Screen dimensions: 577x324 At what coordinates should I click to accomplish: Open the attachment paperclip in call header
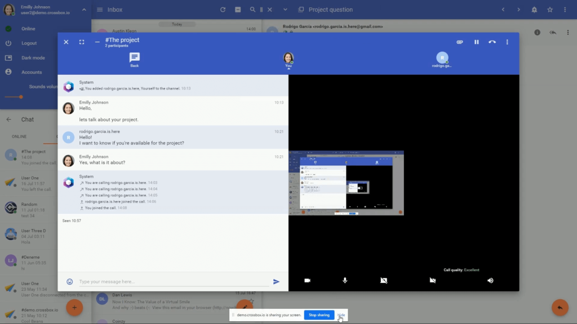pyautogui.click(x=460, y=42)
